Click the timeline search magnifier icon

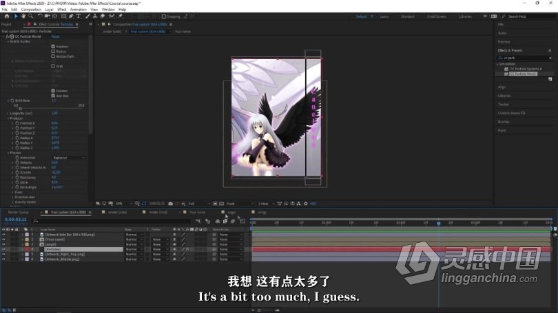click(35, 222)
